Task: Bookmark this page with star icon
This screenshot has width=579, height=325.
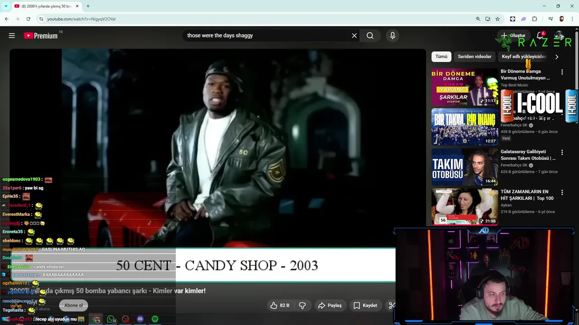Action: 498,19
